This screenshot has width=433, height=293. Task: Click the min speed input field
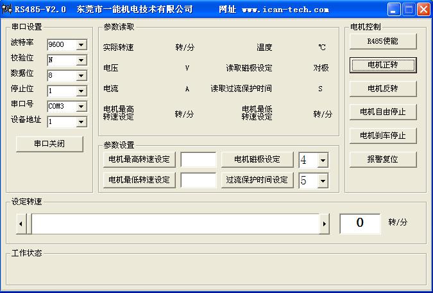[x=198, y=181]
